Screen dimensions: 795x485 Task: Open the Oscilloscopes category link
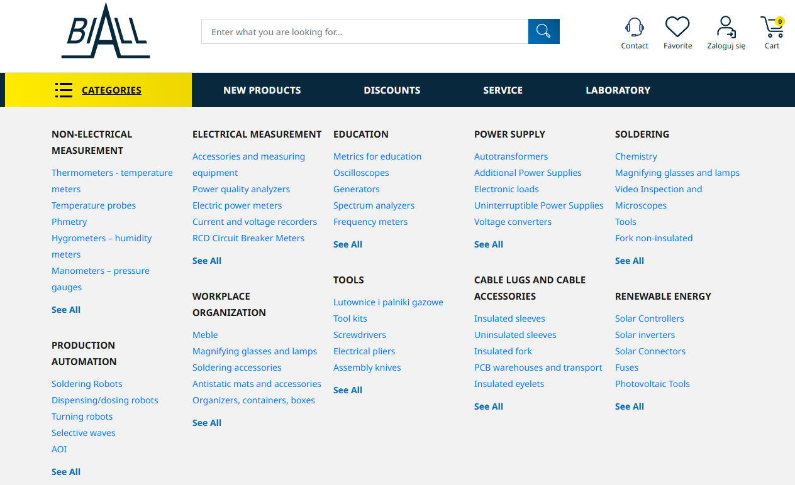[361, 173]
